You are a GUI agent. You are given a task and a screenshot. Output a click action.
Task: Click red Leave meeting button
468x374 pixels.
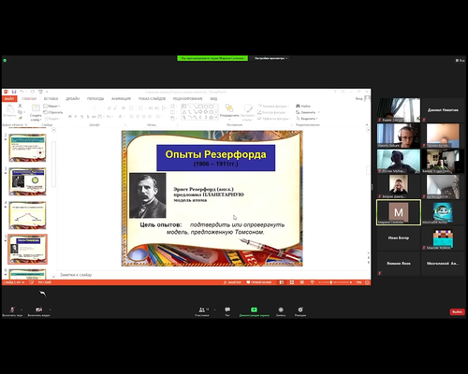[x=457, y=311]
